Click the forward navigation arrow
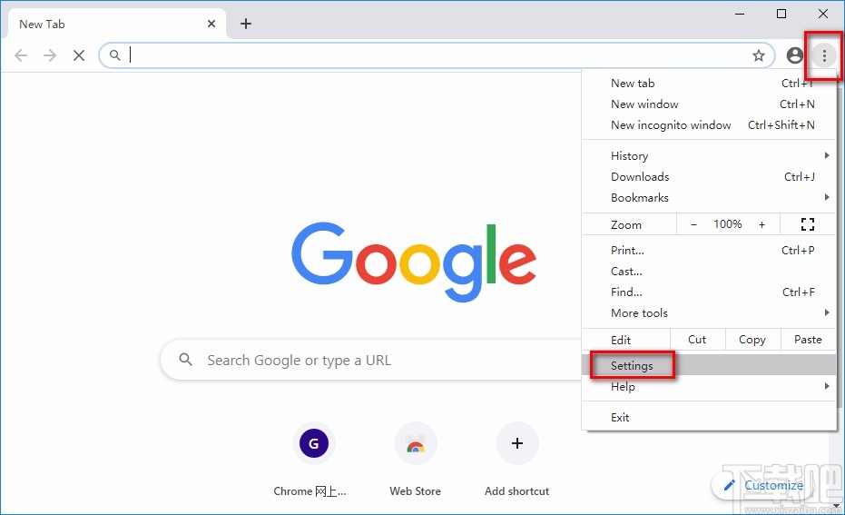 pyautogui.click(x=50, y=55)
